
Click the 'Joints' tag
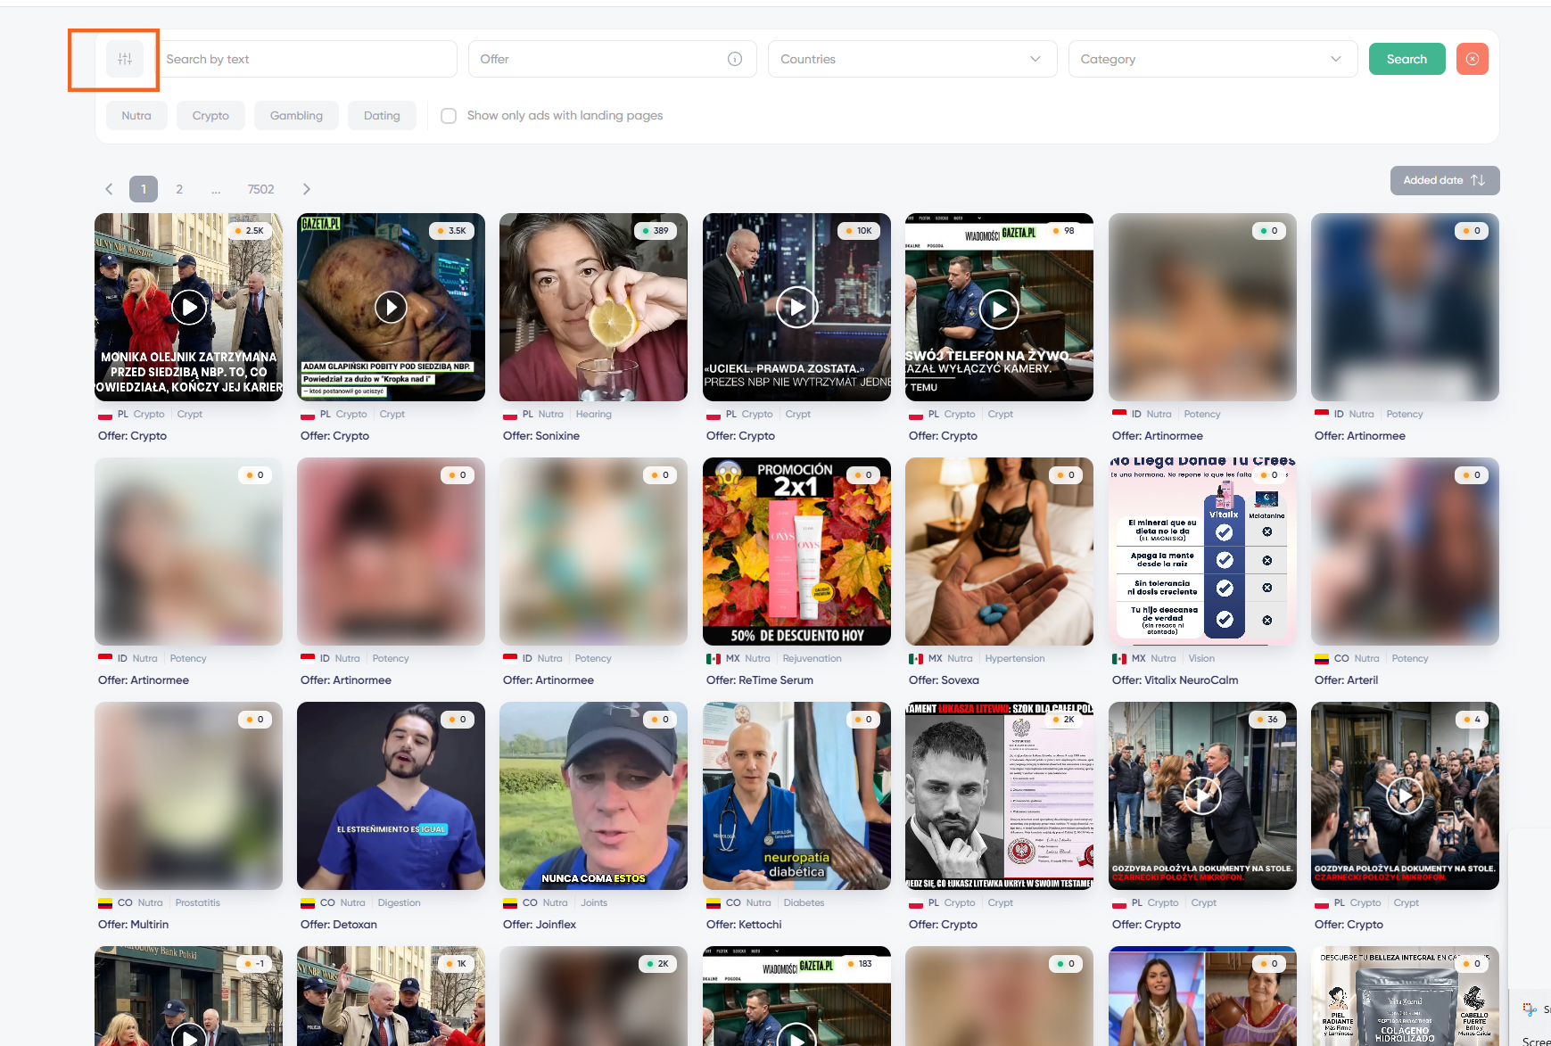pyautogui.click(x=594, y=903)
